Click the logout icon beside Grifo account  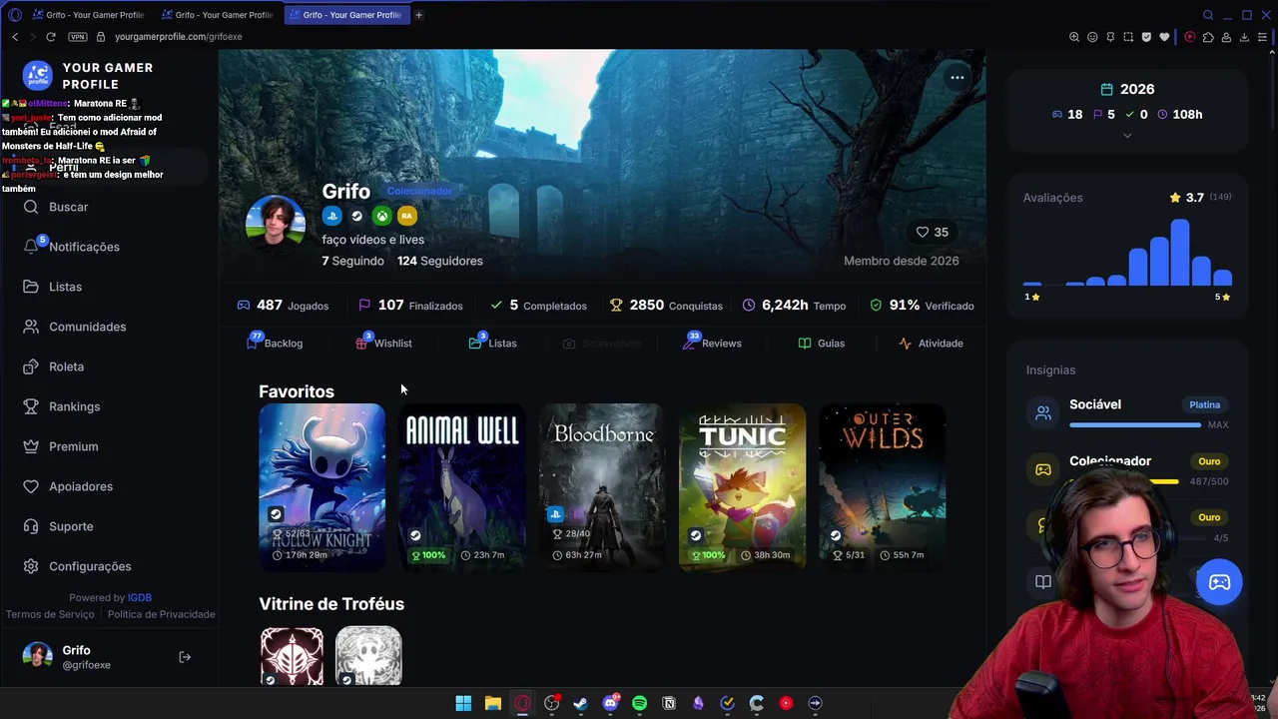pos(185,657)
